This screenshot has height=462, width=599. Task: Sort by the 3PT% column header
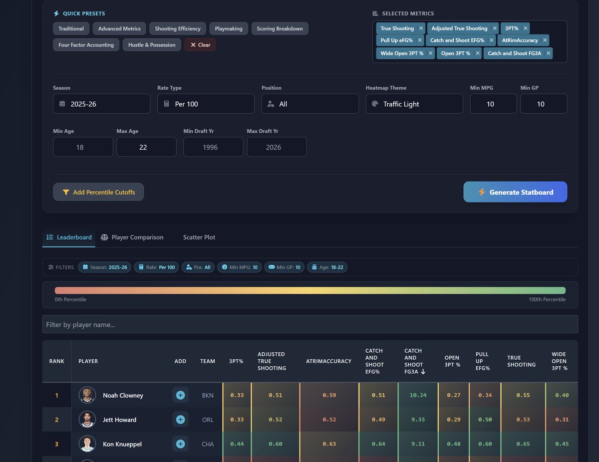pyautogui.click(x=236, y=361)
